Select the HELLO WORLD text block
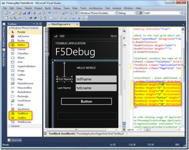Screen dimensions: 189x150 tap(86, 68)
